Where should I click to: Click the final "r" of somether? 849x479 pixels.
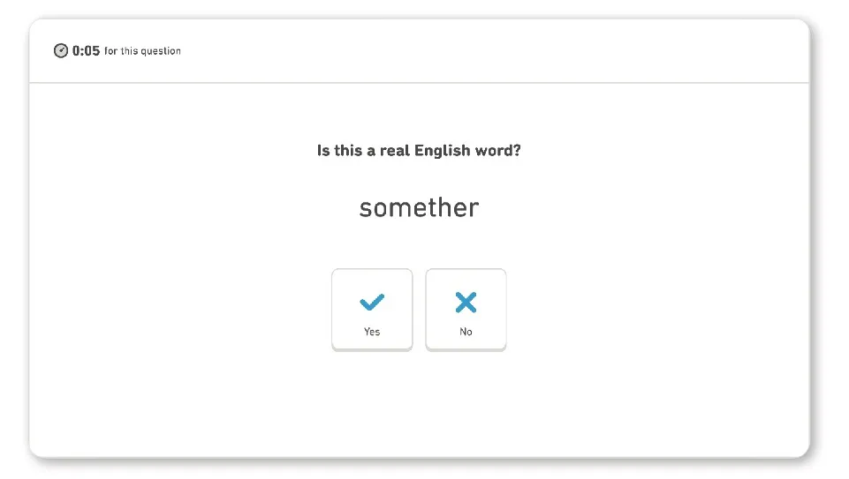point(474,209)
